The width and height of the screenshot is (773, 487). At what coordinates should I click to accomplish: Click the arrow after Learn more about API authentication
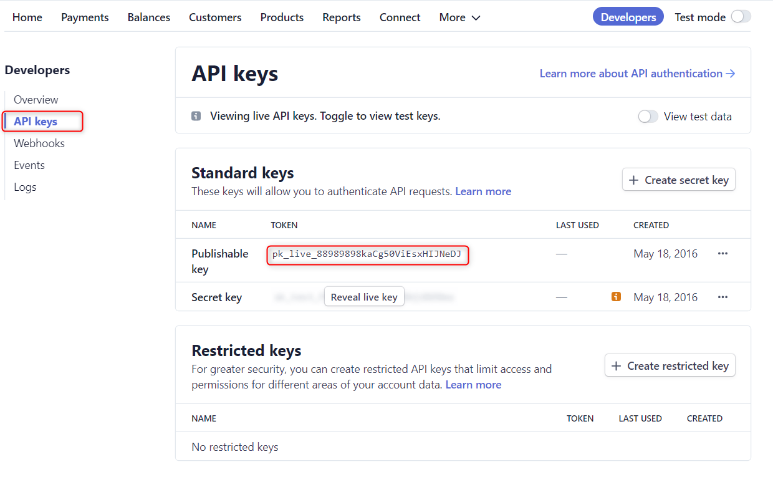731,74
